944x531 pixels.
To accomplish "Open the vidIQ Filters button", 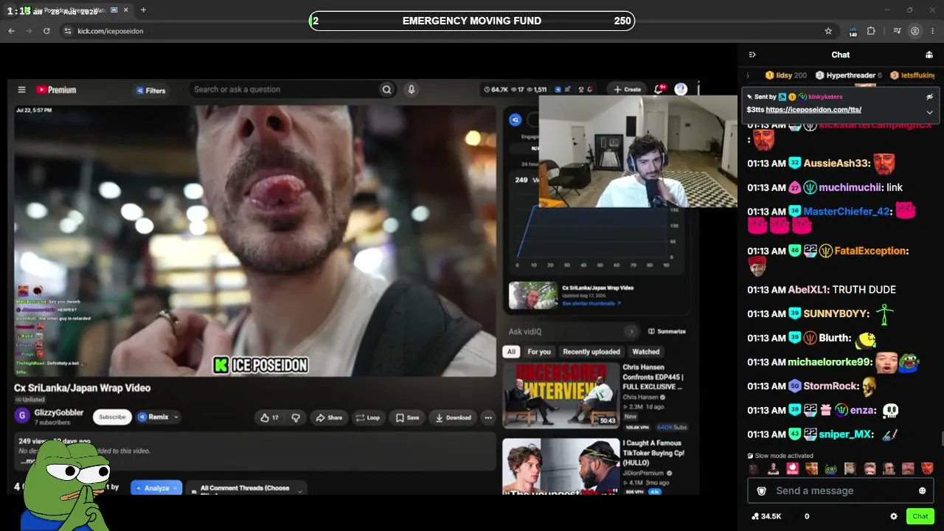I will pyautogui.click(x=151, y=91).
